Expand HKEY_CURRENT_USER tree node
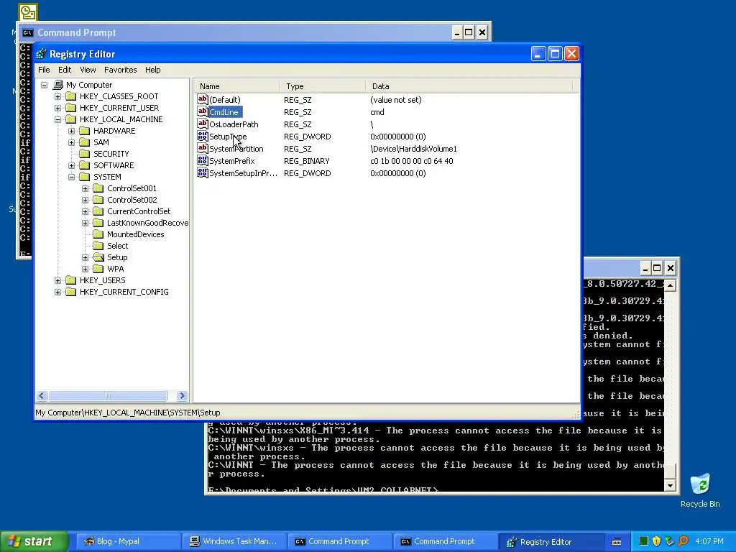736x552 pixels. tap(57, 108)
